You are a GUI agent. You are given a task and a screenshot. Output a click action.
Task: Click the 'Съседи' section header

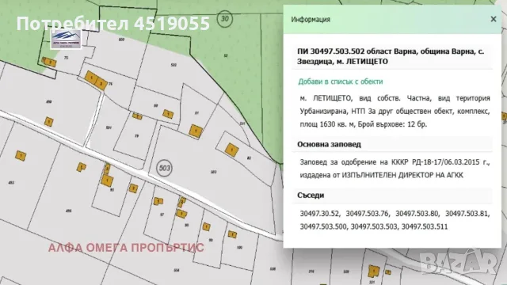311,196
